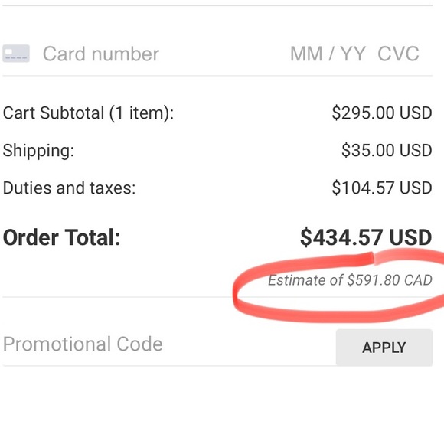This screenshot has height=444, width=444.
Task: Click the Duties and taxes label
Action: tap(69, 188)
